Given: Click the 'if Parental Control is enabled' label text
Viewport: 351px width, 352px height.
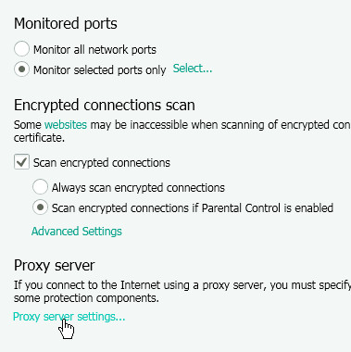Looking at the screenshot, I should [x=262, y=207].
